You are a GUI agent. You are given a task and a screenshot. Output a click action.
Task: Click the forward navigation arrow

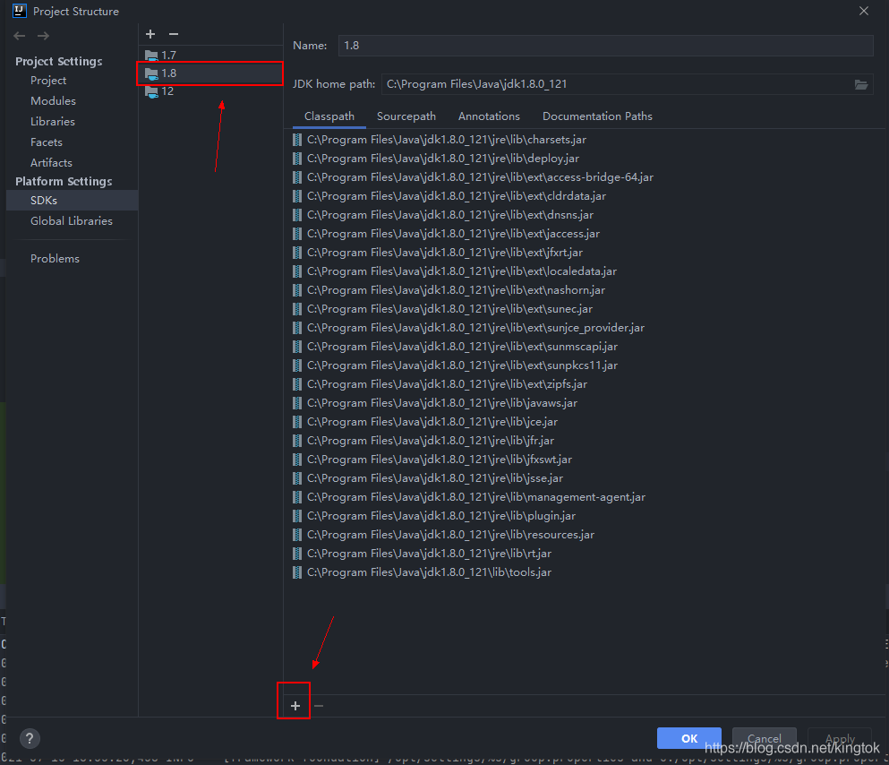43,36
